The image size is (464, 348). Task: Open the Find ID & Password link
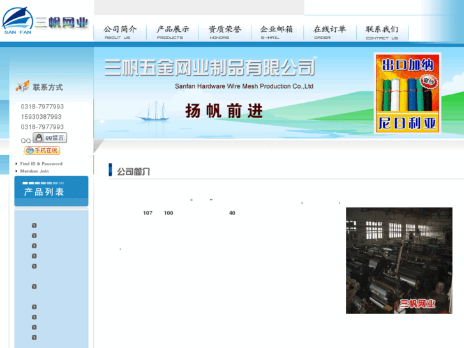[x=41, y=163]
